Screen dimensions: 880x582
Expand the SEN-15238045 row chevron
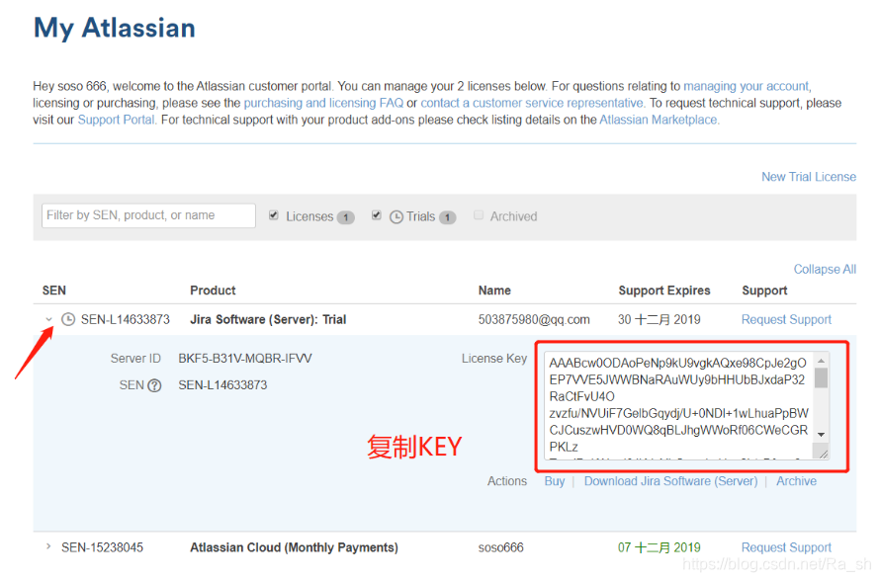(x=48, y=546)
